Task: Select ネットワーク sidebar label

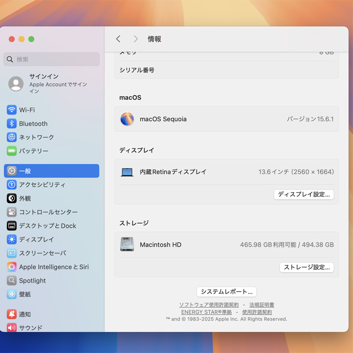Action: [x=36, y=137]
